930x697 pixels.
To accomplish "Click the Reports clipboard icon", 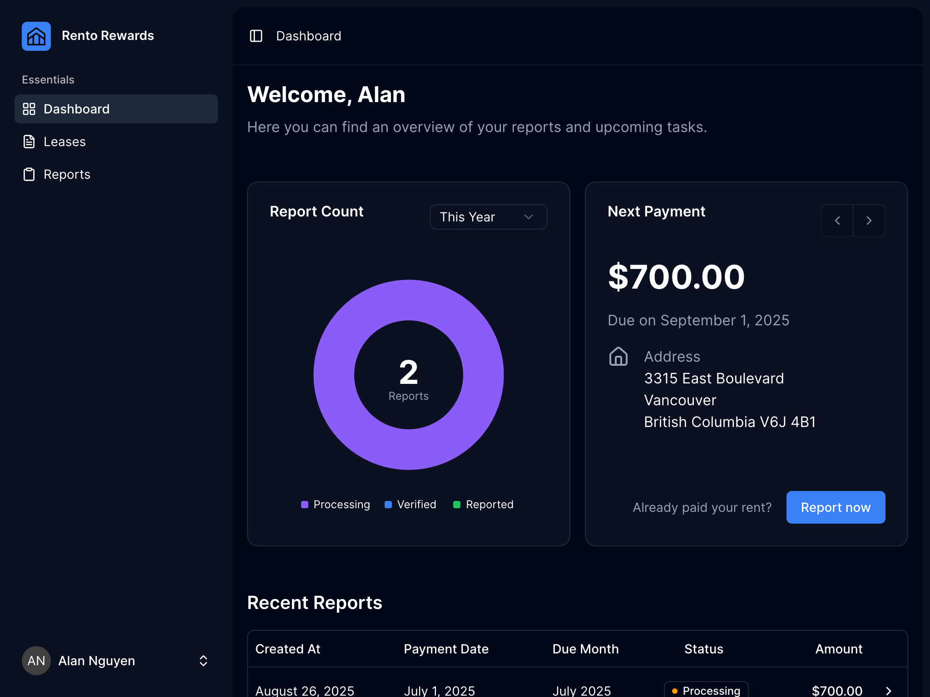I will coord(29,174).
